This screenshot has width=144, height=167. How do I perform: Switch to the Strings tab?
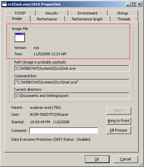[x=123, y=13]
